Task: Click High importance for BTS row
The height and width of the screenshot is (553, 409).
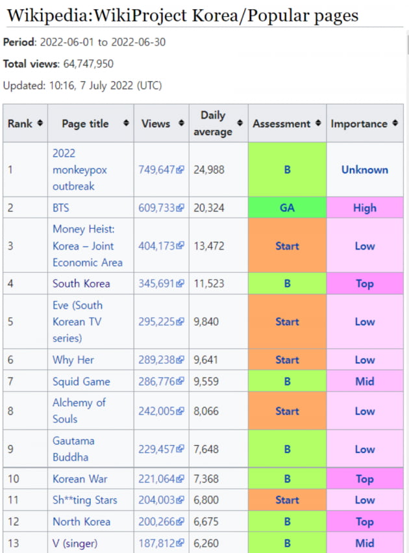Action: [365, 208]
